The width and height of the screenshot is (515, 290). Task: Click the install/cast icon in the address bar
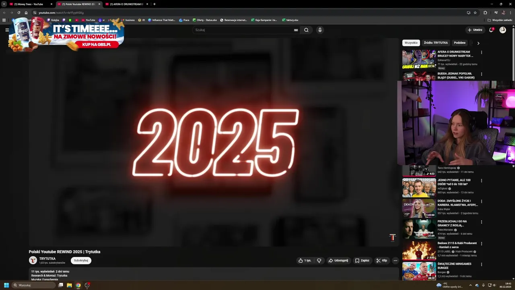click(468, 12)
